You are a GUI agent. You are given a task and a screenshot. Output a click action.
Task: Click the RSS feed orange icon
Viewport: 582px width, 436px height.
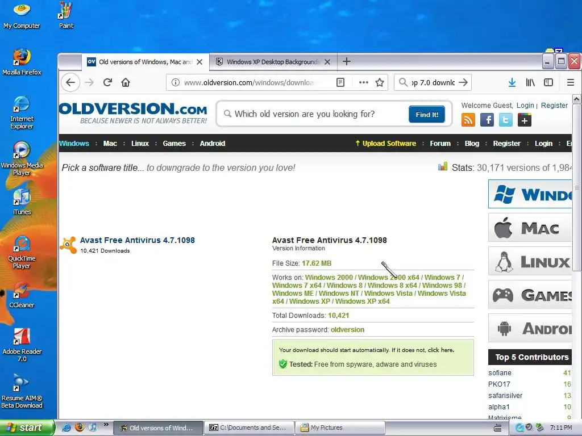pos(468,120)
